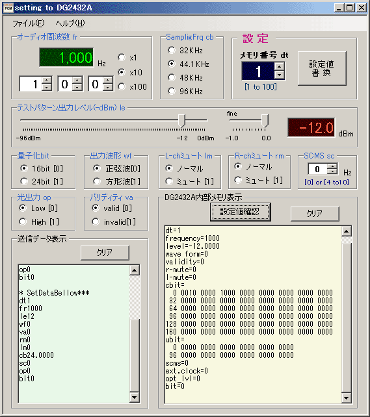Click the green 1,000 Hz frequency display
This screenshot has height=417, width=370.
point(66,57)
